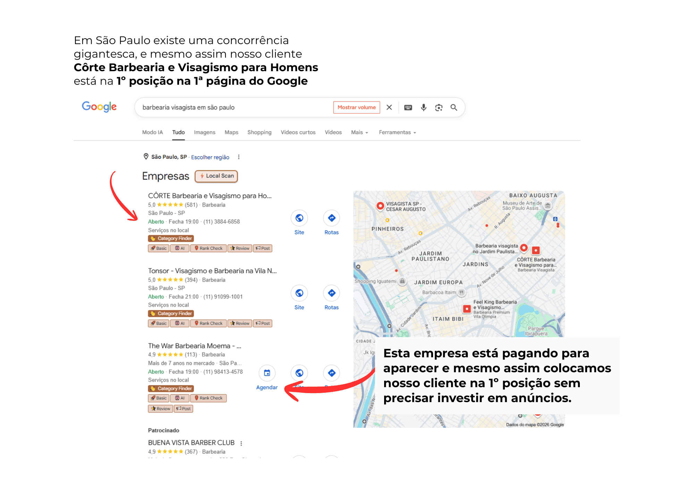Open CÔRTE Barbearia e Visagismo listing title
This screenshot has width=694, height=491.
(x=210, y=196)
